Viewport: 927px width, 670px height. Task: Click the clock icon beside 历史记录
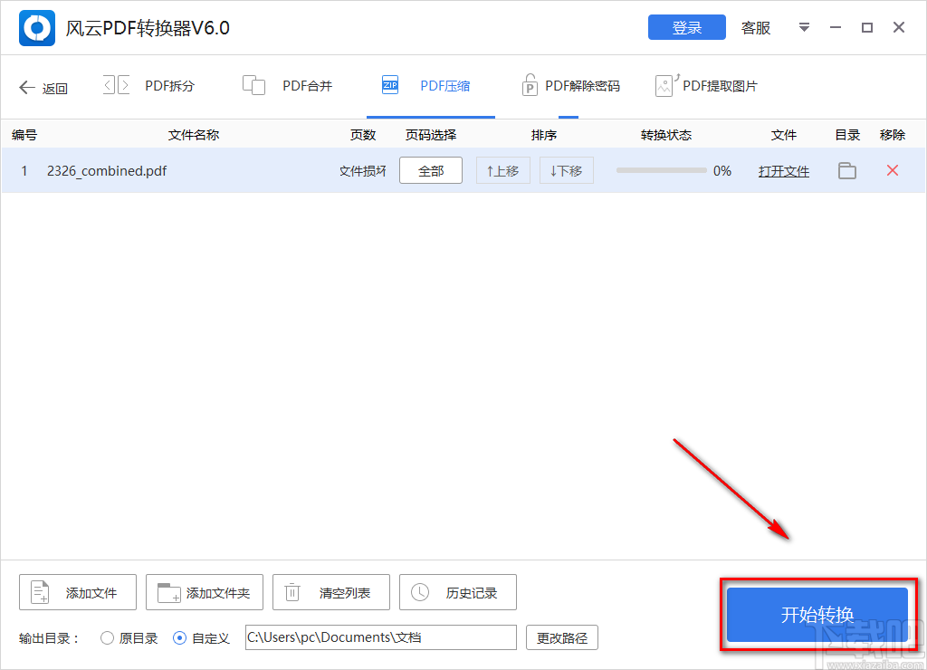pyautogui.click(x=418, y=592)
